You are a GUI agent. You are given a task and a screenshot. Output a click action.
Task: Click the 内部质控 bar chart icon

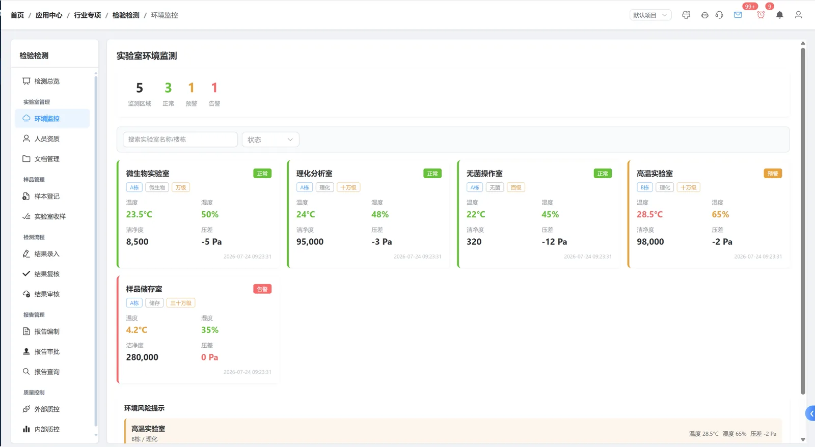tap(26, 429)
